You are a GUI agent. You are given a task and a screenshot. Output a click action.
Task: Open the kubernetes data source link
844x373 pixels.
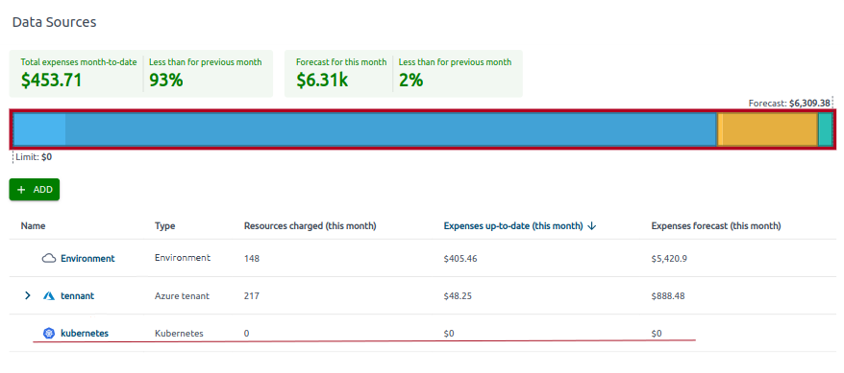pyautogui.click(x=85, y=334)
